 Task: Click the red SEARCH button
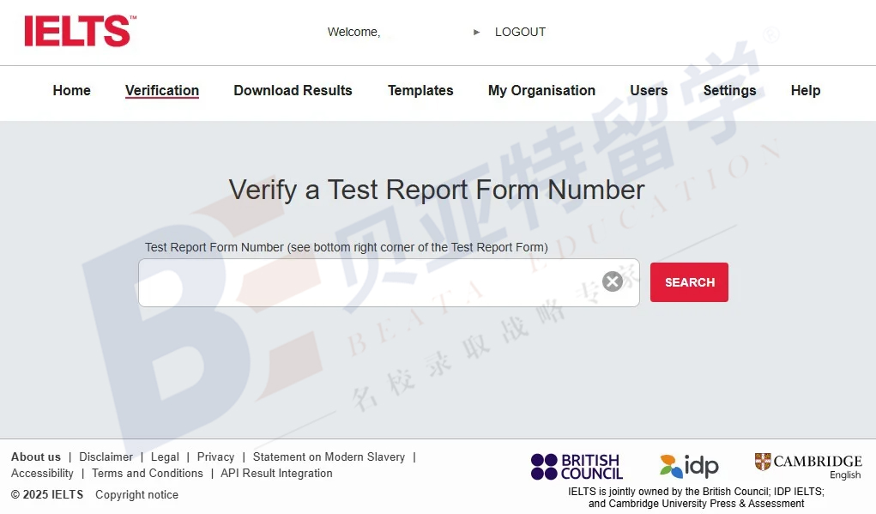coord(689,282)
